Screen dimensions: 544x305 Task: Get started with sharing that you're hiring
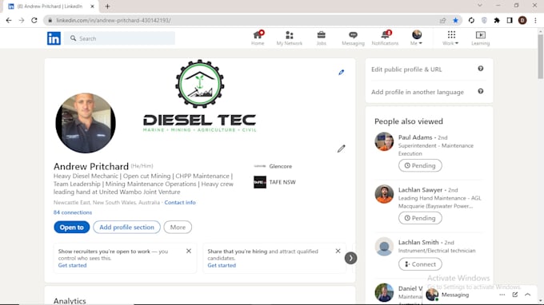click(222, 266)
